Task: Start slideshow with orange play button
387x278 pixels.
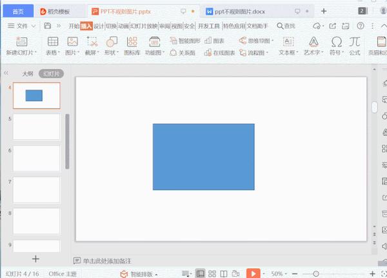Action: click(253, 273)
